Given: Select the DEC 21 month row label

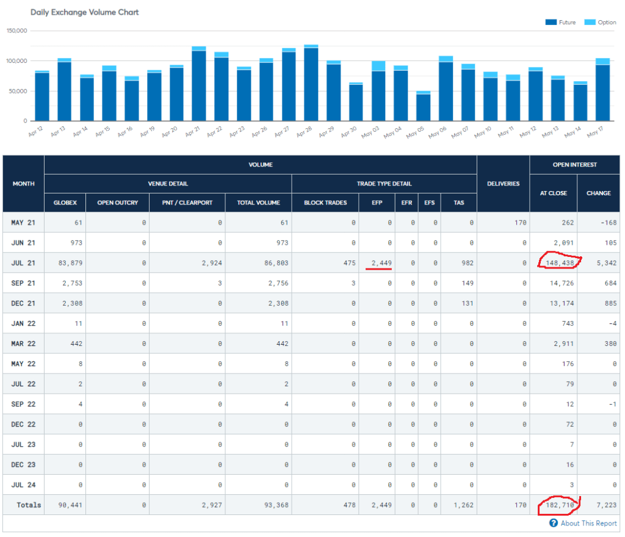Looking at the screenshot, I should [x=23, y=303].
